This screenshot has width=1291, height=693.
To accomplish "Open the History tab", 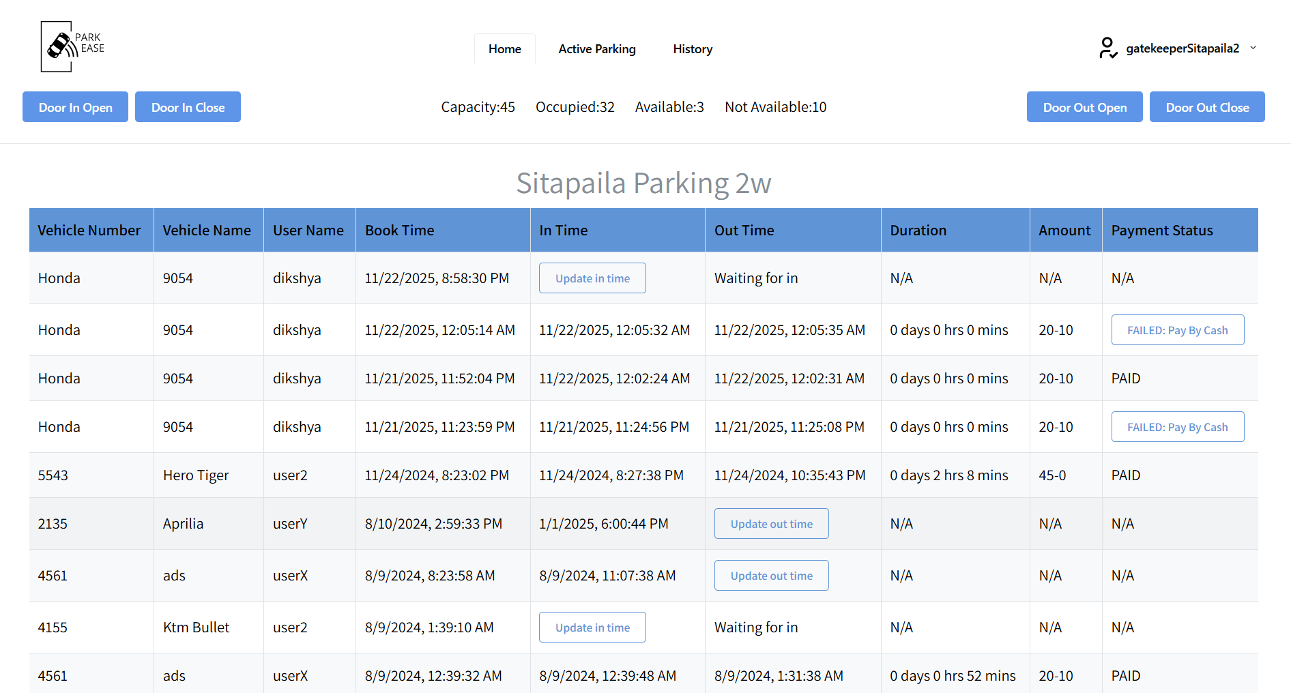I will (692, 48).
